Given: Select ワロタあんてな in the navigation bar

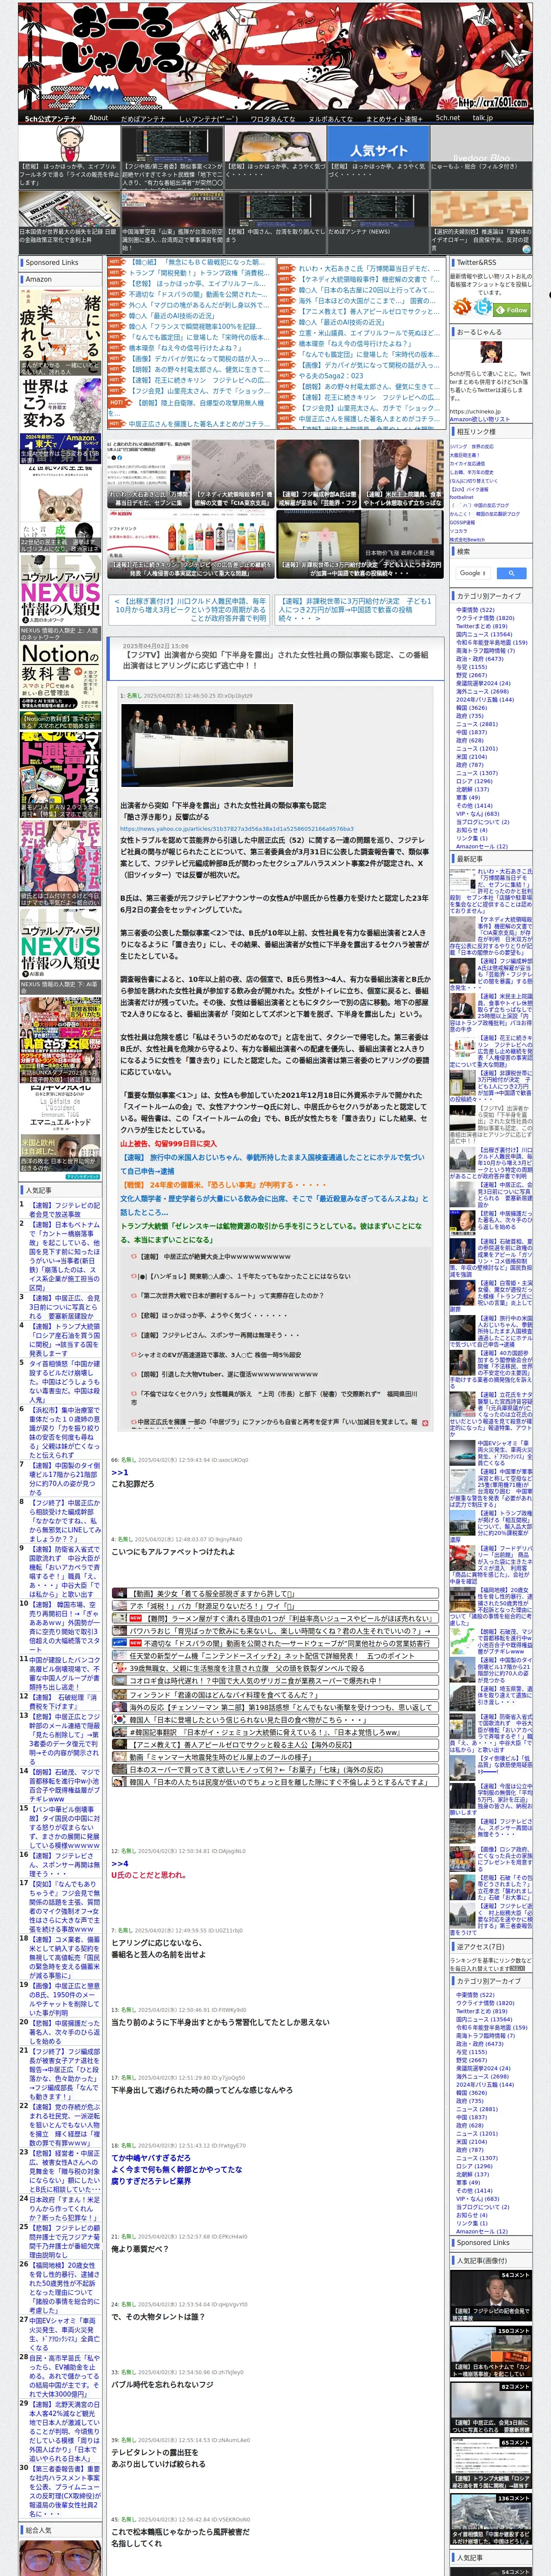Looking at the screenshot, I should tap(272, 118).
